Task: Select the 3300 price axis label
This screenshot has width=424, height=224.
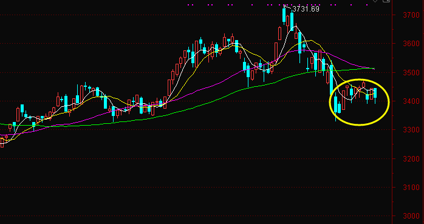Action: pyautogui.click(x=411, y=130)
